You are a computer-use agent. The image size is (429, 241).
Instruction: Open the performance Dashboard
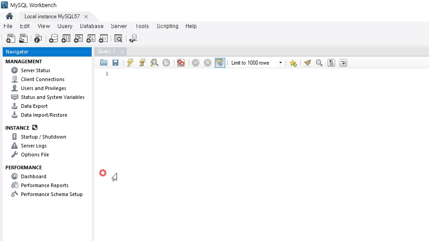[x=33, y=176]
